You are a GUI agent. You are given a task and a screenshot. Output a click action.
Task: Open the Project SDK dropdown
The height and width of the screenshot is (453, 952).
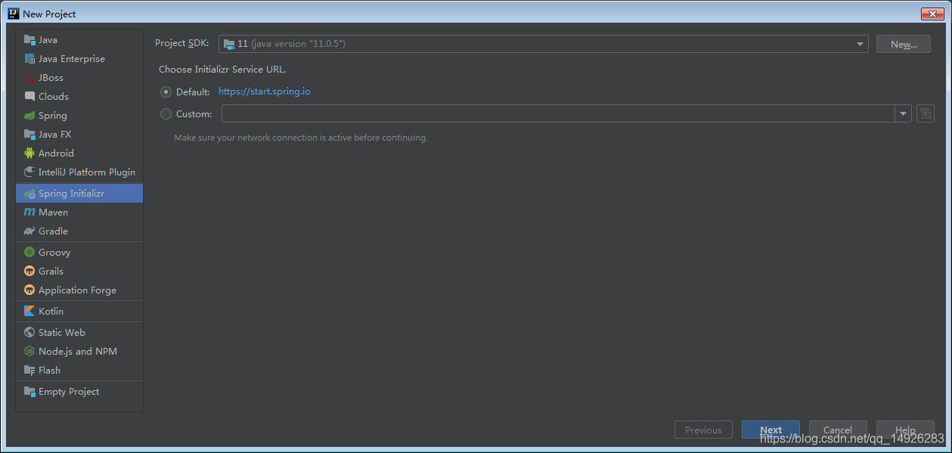click(544, 44)
